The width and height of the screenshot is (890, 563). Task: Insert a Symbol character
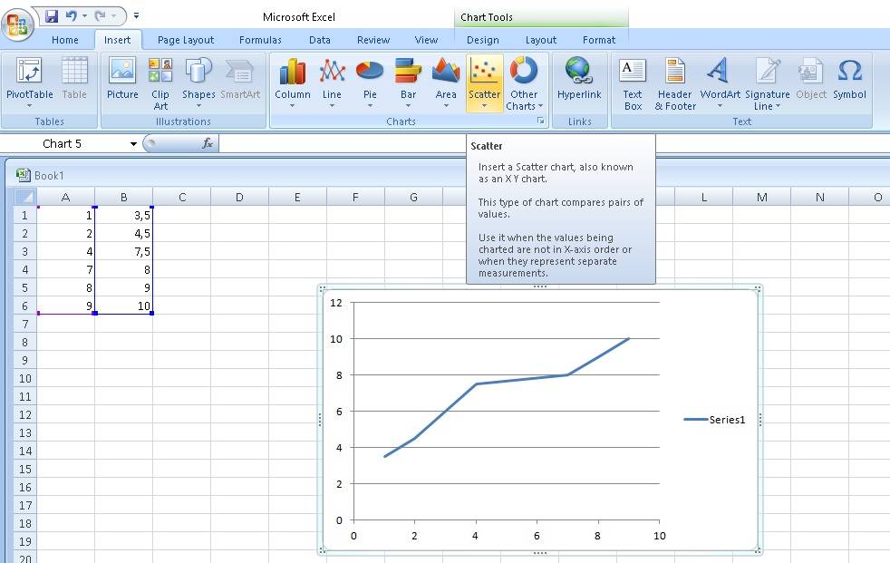[x=850, y=79]
